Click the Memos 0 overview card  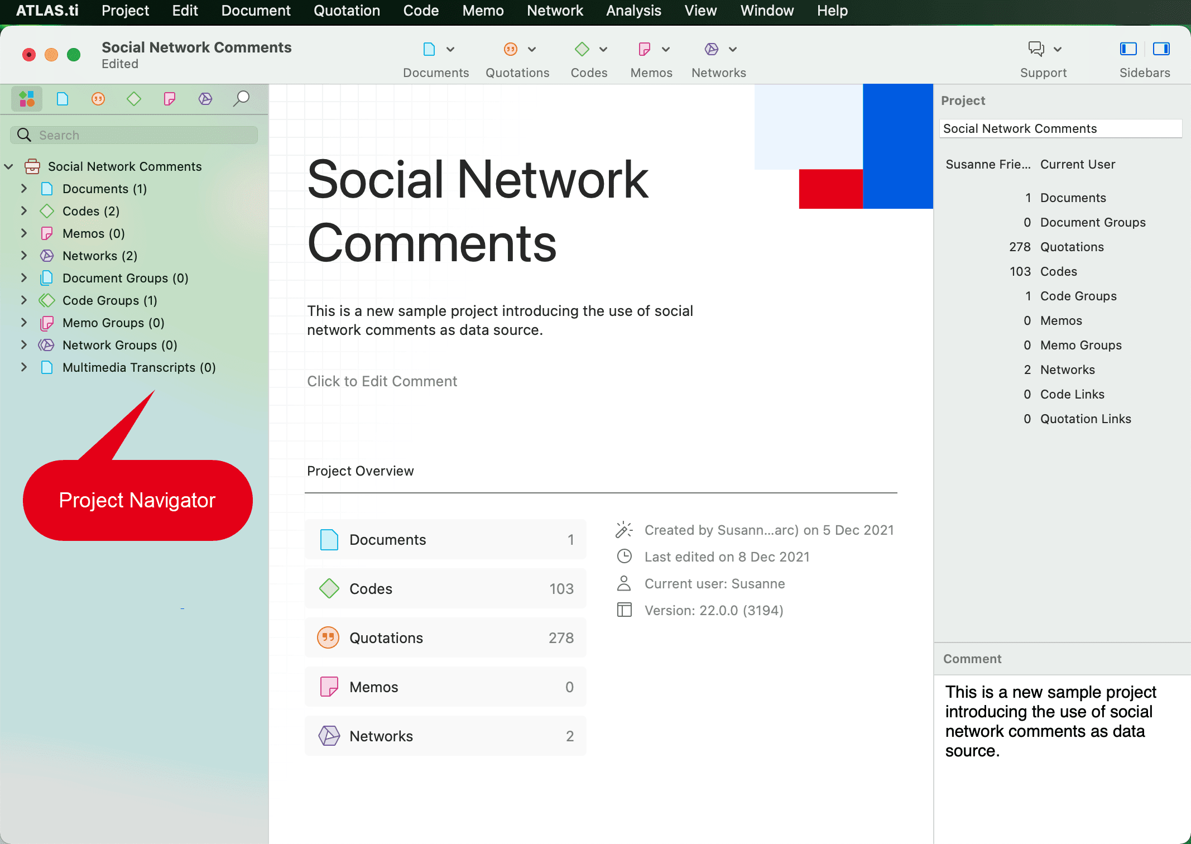coord(445,687)
